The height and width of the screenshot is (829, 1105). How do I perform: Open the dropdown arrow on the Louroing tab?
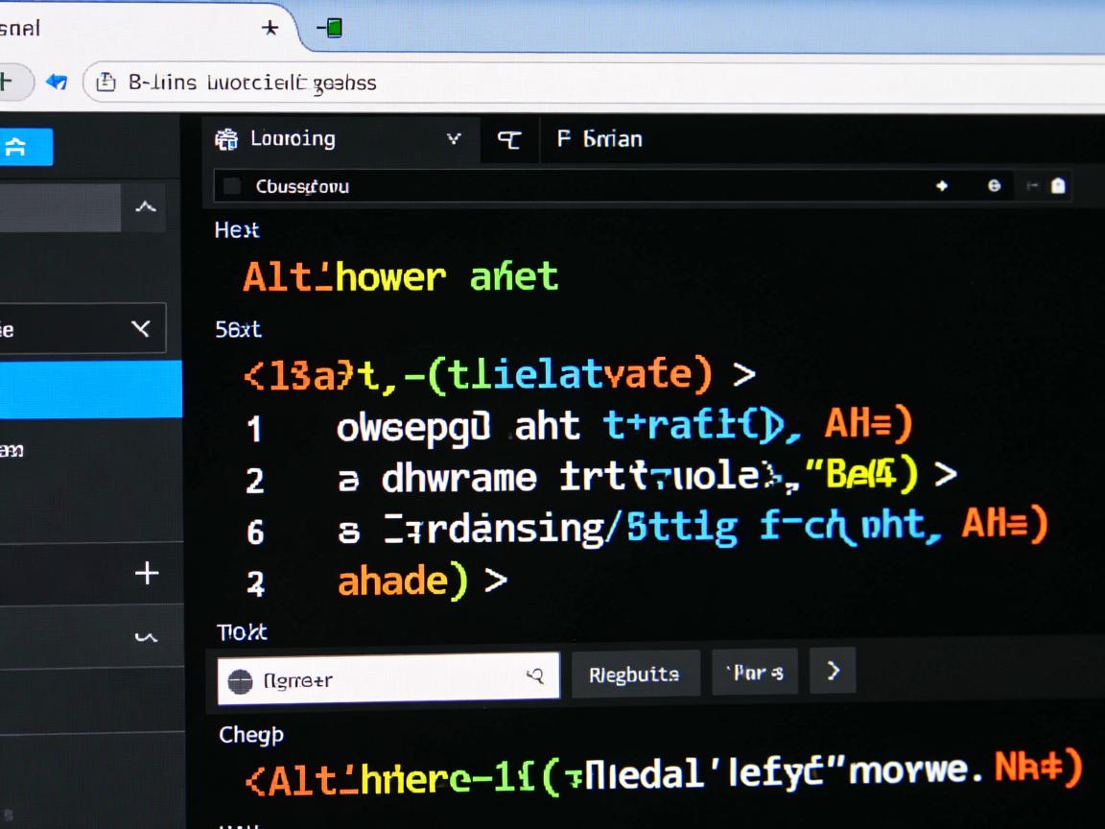point(454,139)
